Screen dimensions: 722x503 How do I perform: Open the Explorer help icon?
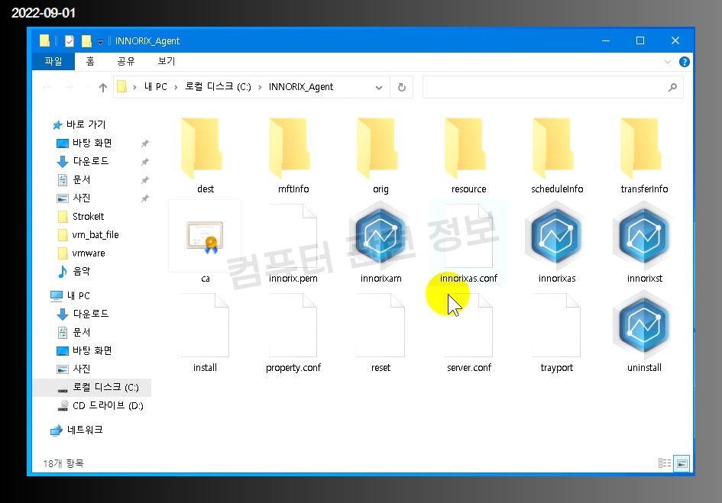point(685,62)
